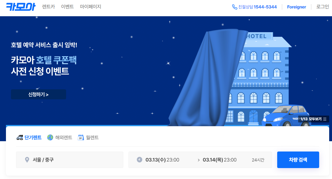Click the globe icon for 해외렌트
This screenshot has width=332, height=179.
[50, 137]
